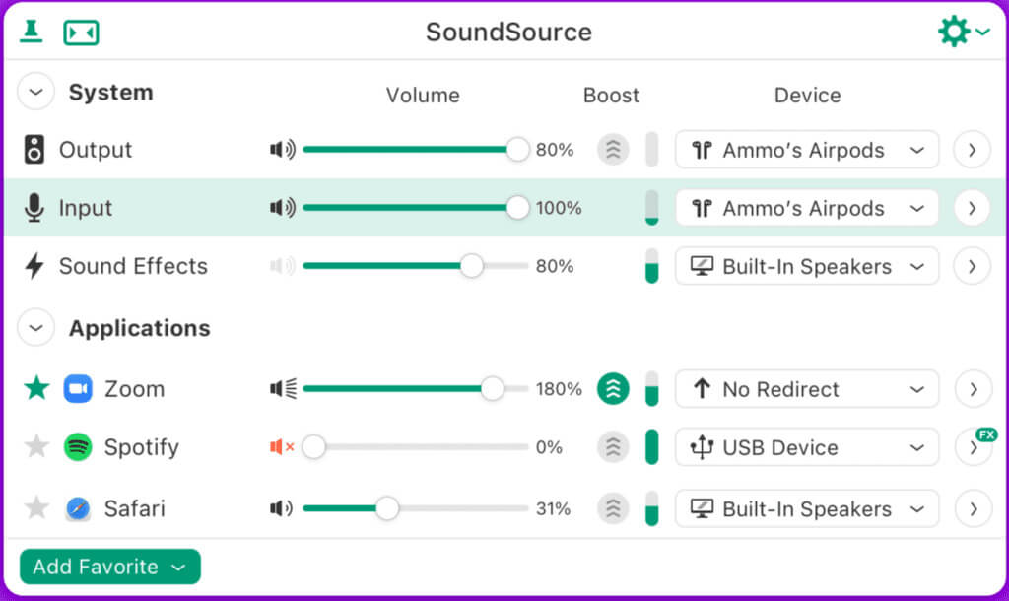
Task: Click the Output speaker device icon
Action: 34,150
